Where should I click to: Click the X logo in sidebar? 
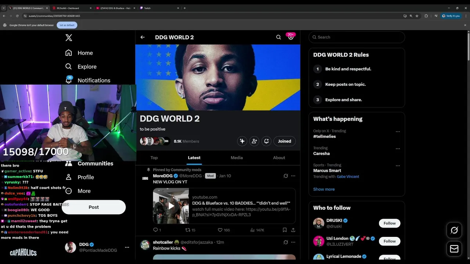(69, 37)
